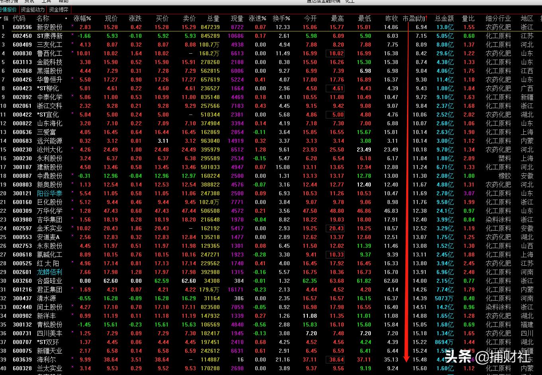
Task: Sort by the 名称 column header
Action: [x=43, y=18]
